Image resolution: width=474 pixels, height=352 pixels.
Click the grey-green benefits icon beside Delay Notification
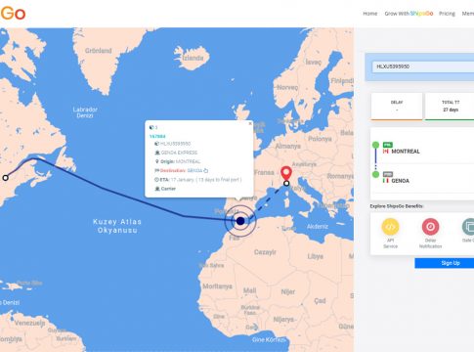[468, 227]
